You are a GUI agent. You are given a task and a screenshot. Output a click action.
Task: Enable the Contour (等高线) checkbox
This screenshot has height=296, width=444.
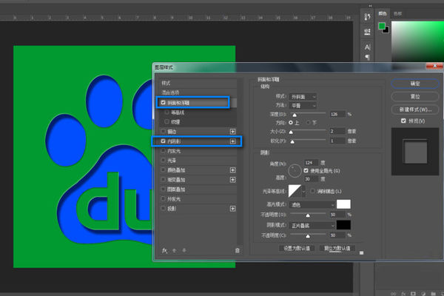[166, 112]
